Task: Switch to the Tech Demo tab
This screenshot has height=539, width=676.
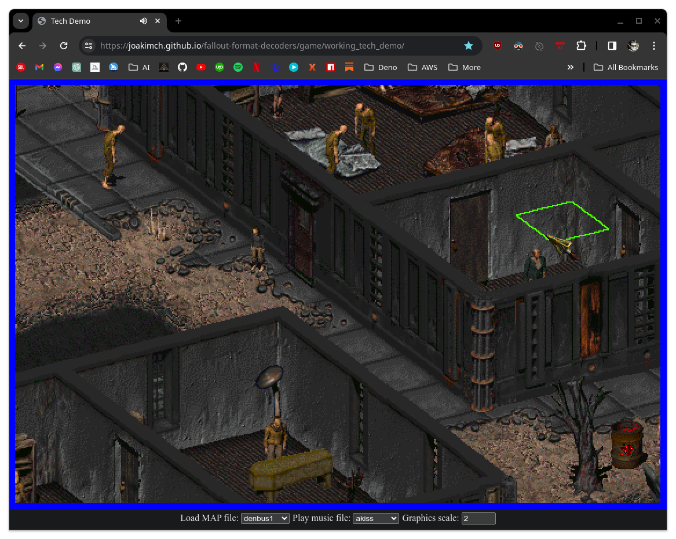Action: 99,21
